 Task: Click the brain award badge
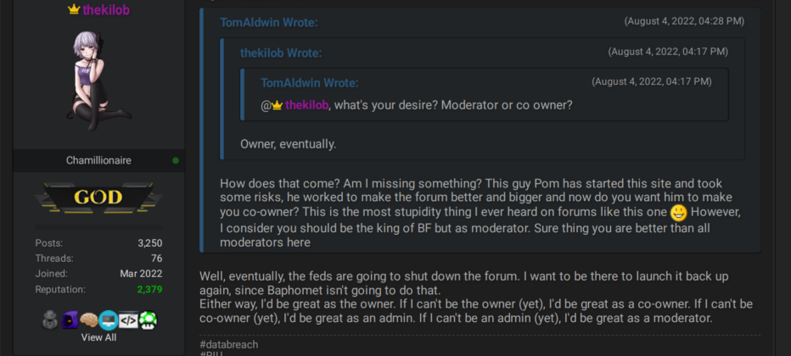[x=88, y=320]
